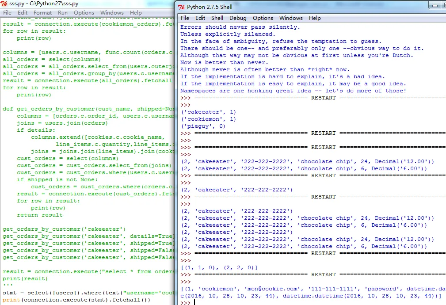The width and height of the screenshot is (446, 305).
Task: Click the ('pieguy', 0) output line
Action: [203, 126]
